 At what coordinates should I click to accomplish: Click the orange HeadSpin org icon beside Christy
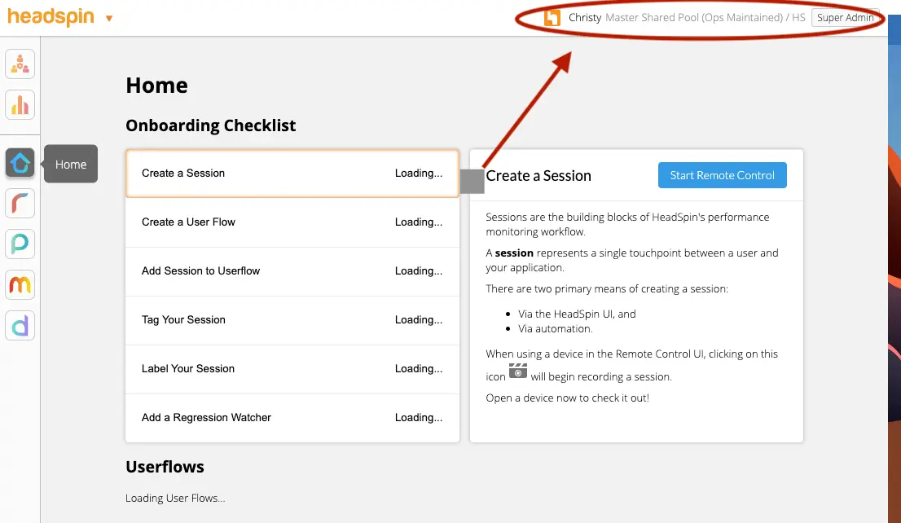tap(552, 18)
